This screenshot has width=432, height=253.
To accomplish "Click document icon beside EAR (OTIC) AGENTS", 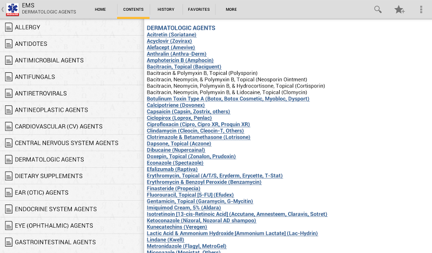I will (9, 193).
